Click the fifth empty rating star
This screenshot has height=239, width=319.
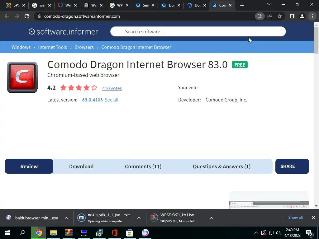click(x=94, y=87)
